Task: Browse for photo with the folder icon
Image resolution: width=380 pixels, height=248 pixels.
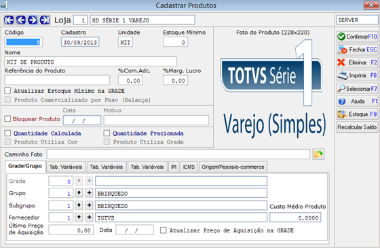Action: [318, 154]
